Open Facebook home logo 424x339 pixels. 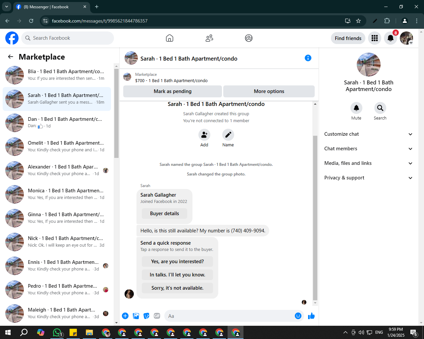tap(12, 38)
